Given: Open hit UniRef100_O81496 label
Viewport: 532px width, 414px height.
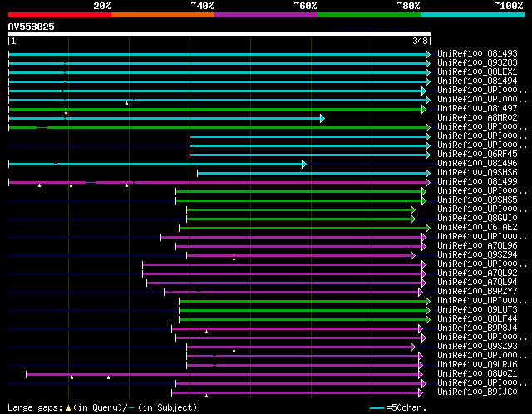Looking at the screenshot, I should coord(477,164).
